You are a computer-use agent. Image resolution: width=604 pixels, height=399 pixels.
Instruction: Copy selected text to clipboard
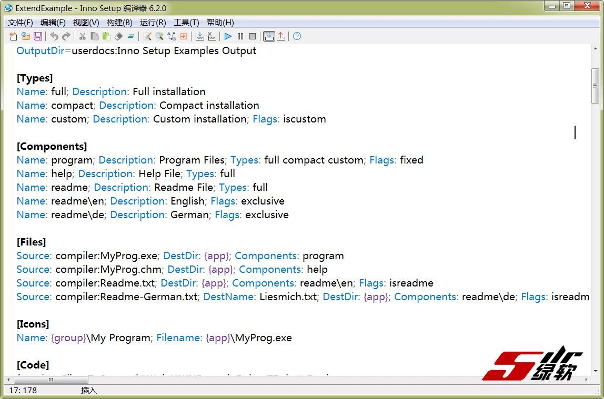[x=94, y=37]
